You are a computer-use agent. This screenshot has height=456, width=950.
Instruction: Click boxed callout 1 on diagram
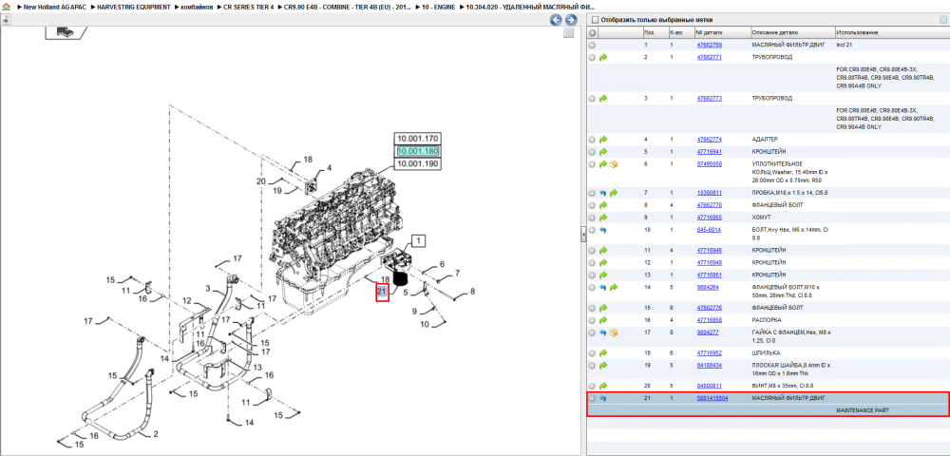click(x=419, y=241)
